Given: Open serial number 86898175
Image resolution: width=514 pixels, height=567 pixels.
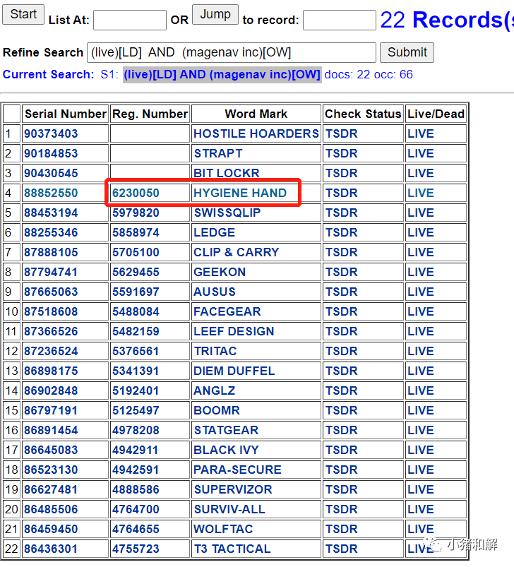Looking at the screenshot, I should (x=51, y=371).
